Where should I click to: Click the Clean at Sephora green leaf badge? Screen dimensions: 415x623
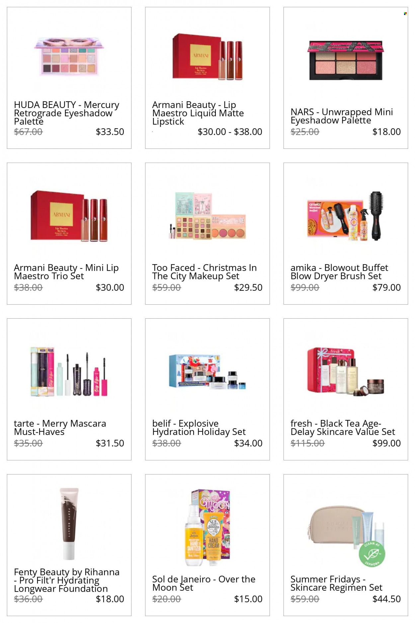point(372,554)
